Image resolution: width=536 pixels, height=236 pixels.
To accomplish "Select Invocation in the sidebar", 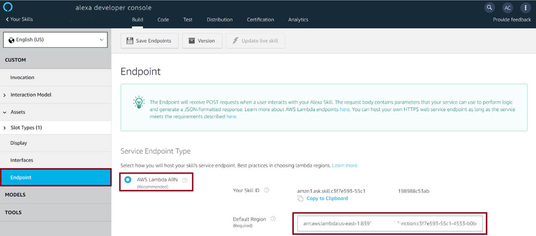I will pos(55,77).
